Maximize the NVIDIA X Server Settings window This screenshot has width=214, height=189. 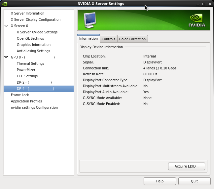tap(204, 4)
